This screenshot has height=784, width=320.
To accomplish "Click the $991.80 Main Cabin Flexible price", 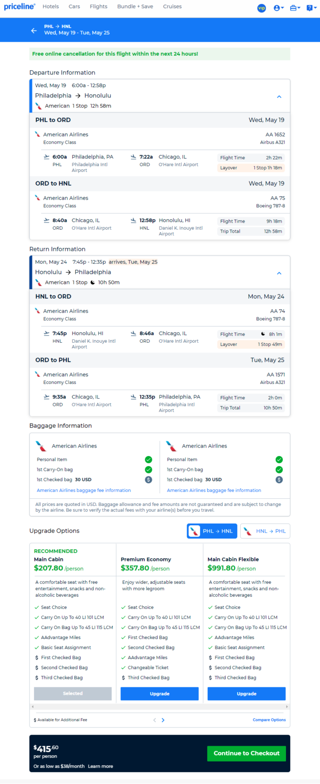I will tap(222, 568).
